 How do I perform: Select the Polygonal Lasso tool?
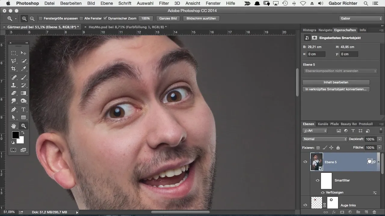(x=14, y=61)
